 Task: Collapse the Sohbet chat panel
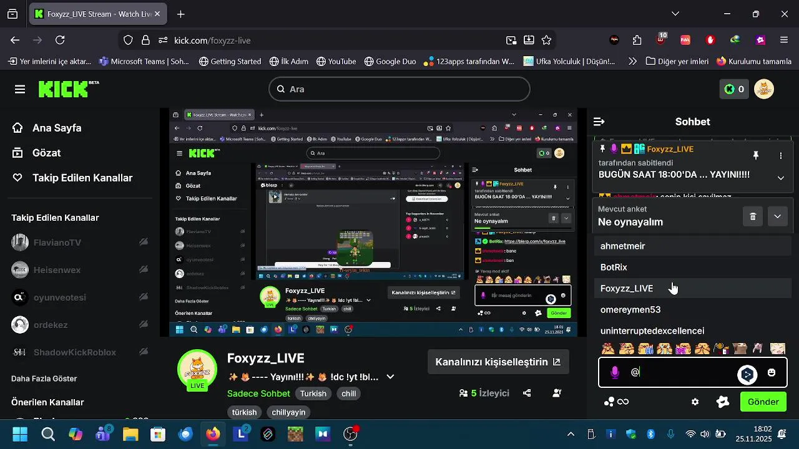599,122
